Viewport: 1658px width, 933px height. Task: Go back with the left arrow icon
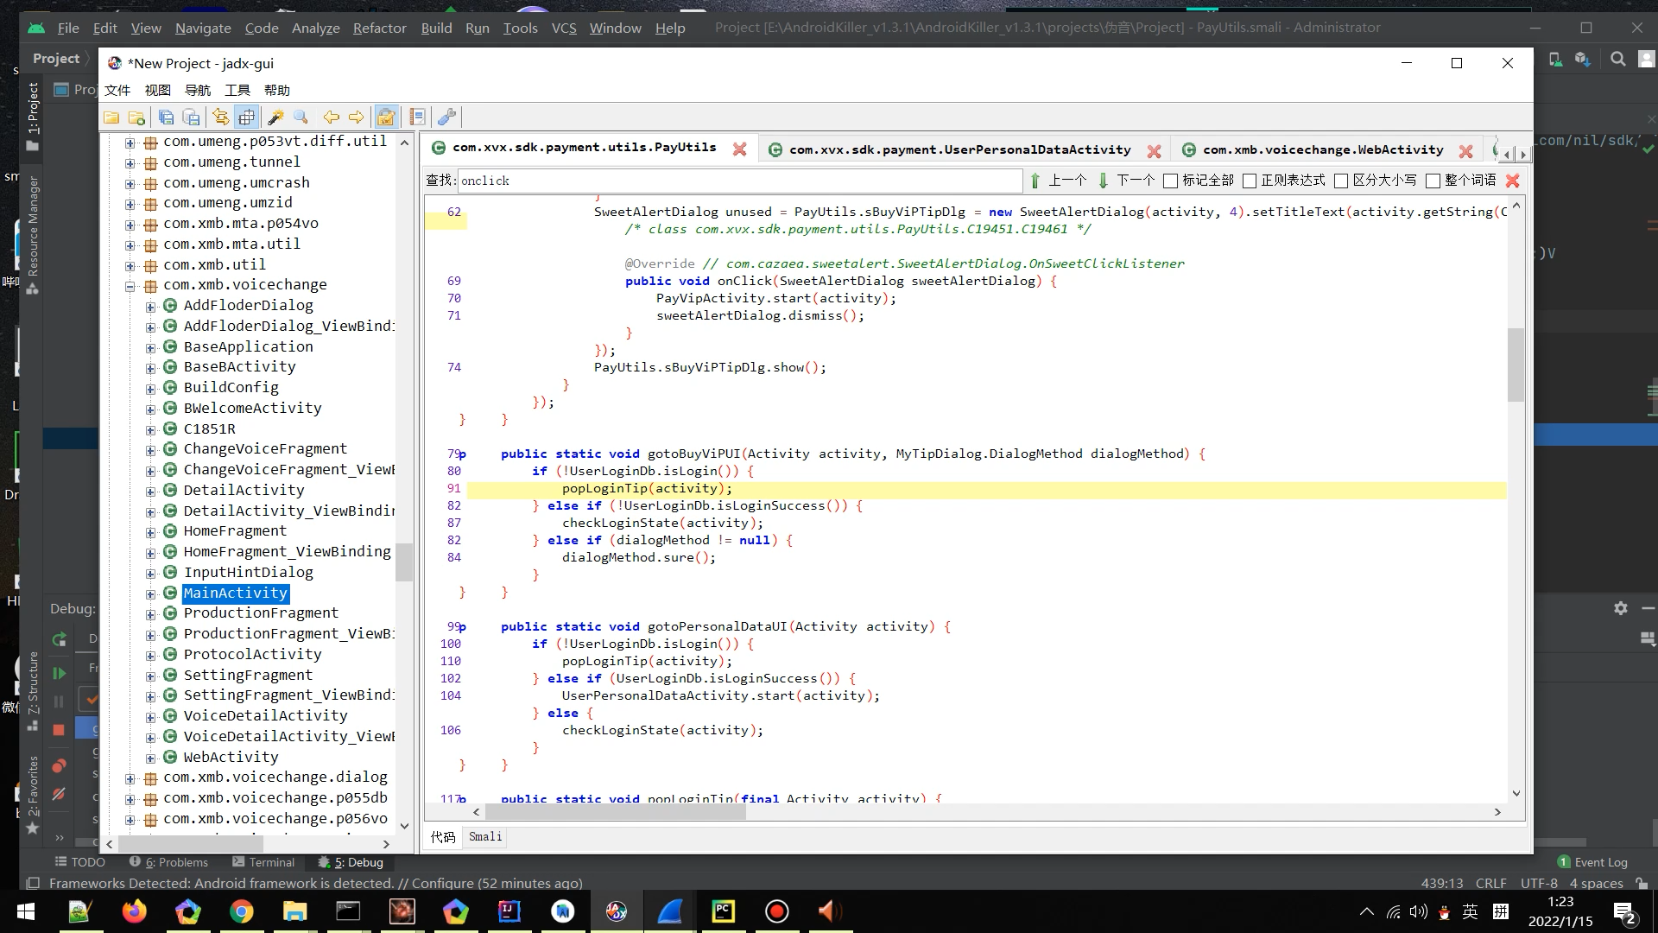332,117
